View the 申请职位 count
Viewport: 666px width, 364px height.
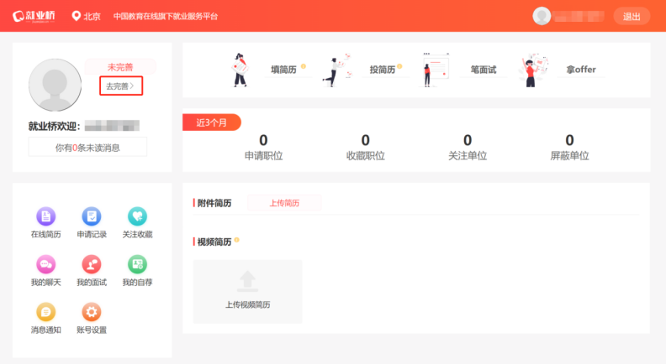(263, 147)
